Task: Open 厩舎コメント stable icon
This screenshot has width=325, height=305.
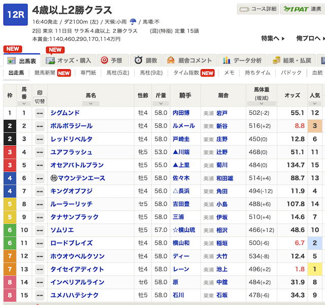Action: click(x=171, y=60)
